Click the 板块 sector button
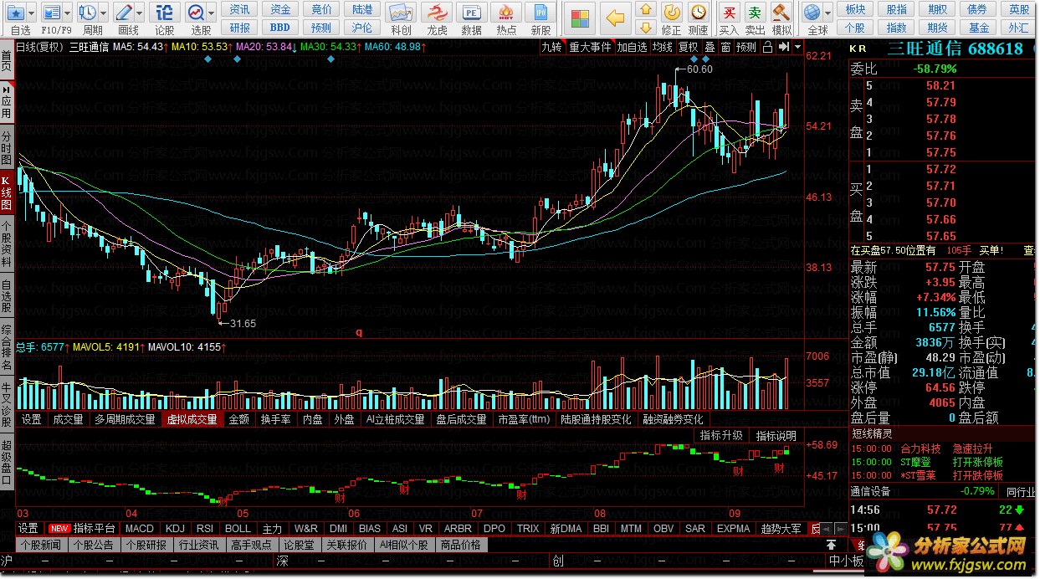Screen dimensions: 1040x579 (x=855, y=9)
